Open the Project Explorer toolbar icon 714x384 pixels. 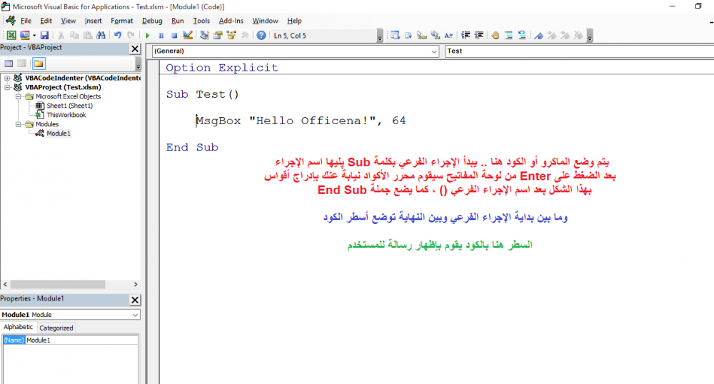click(204, 36)
